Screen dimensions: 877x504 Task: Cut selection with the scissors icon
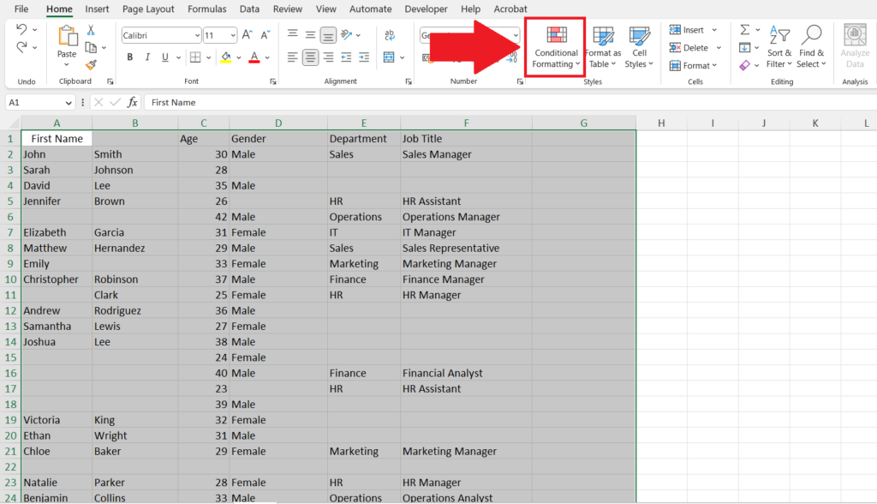[x=91, y=30]
